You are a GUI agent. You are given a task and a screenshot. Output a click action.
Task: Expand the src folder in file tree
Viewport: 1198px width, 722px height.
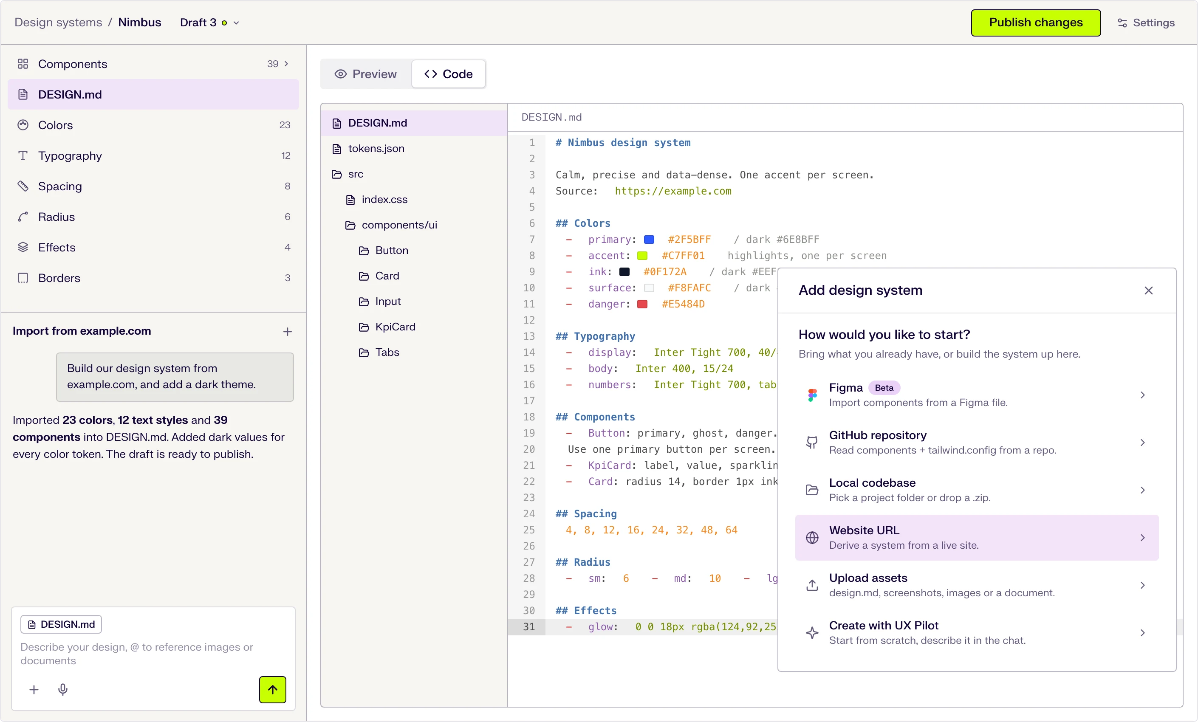347,174
